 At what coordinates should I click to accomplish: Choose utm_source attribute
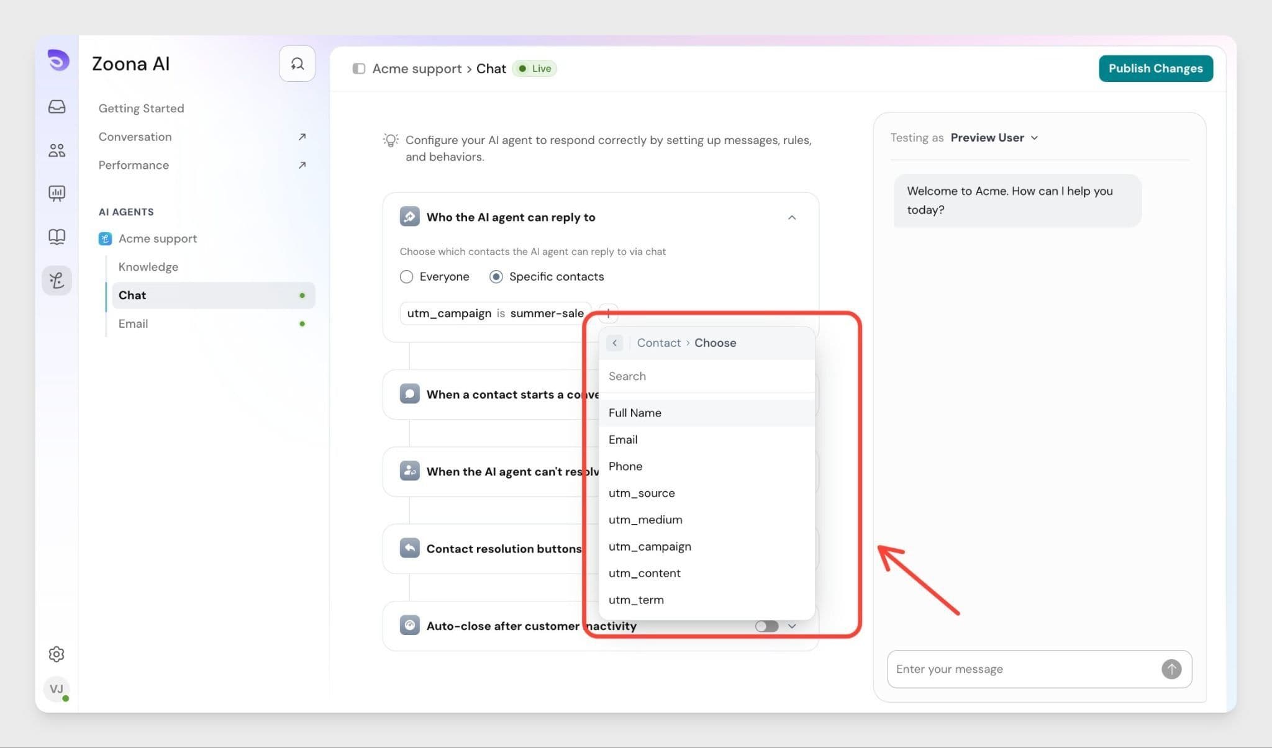coord(706,493)
